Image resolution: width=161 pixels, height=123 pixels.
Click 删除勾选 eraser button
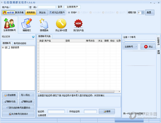(x=10, y=102)
